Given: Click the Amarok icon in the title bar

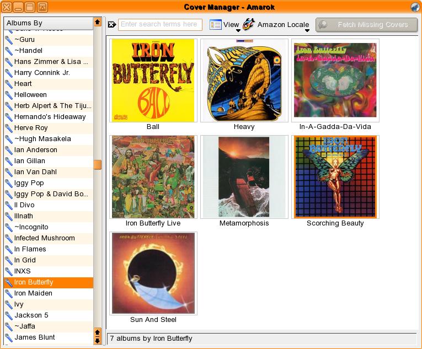Looking at the screenshot, I should coord(415,7).
